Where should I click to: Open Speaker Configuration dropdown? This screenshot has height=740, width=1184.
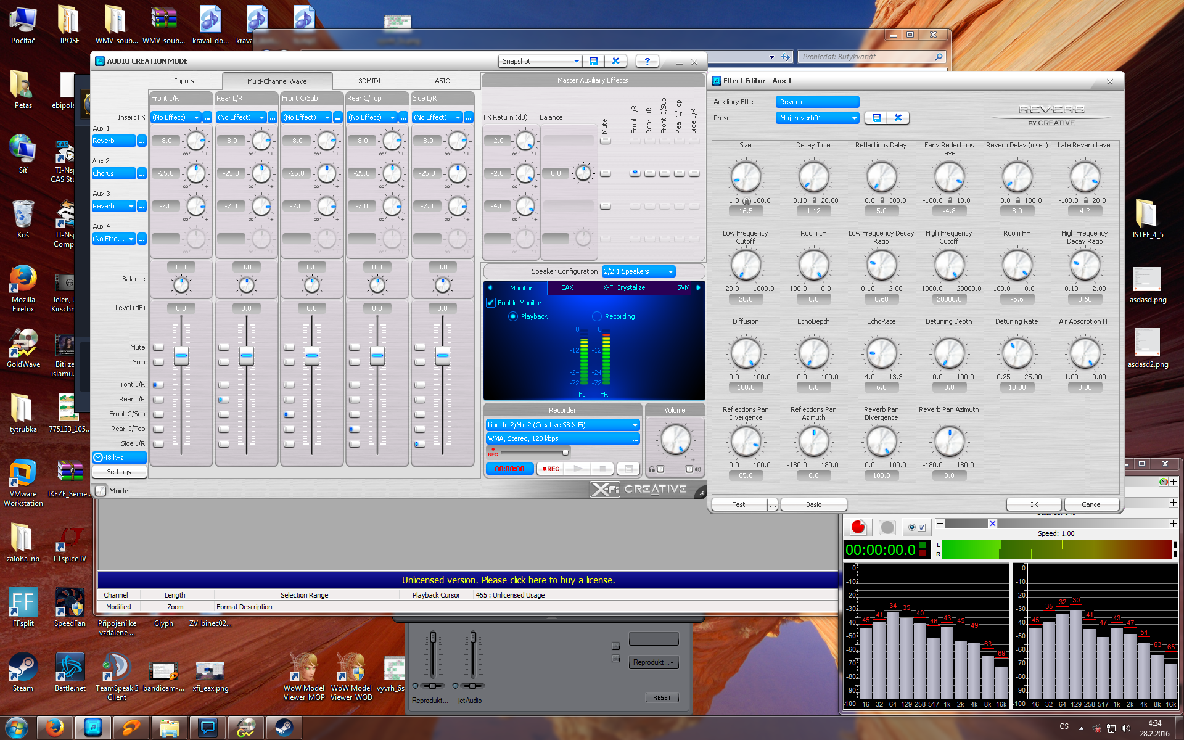click(639, 271)
